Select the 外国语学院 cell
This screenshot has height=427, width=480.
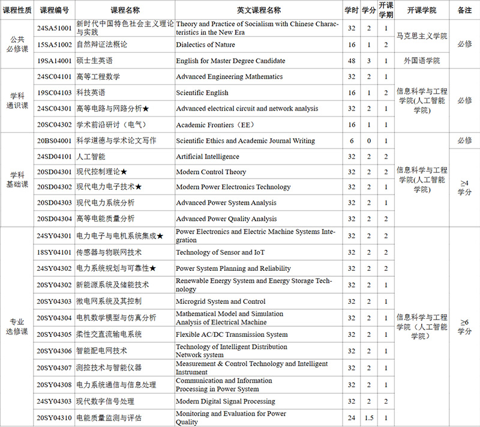(422, 61)
